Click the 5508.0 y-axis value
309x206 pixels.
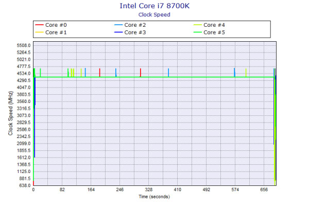pyautogui.click(x=24, y=45)
